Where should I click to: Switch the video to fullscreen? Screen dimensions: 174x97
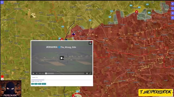click(x=90, y=73)
